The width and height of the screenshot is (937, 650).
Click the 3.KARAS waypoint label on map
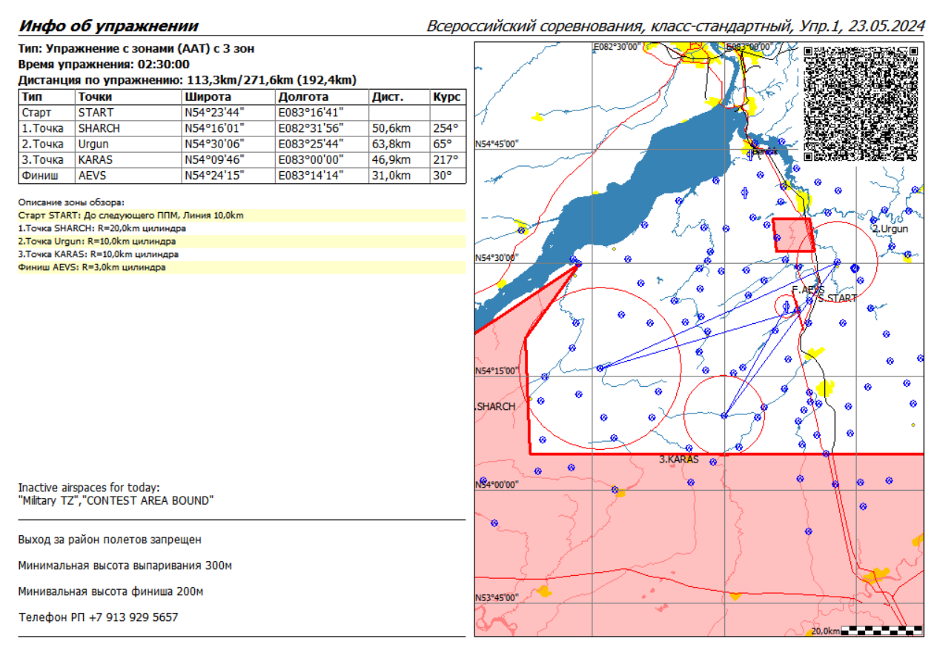(x=679, y=460)
